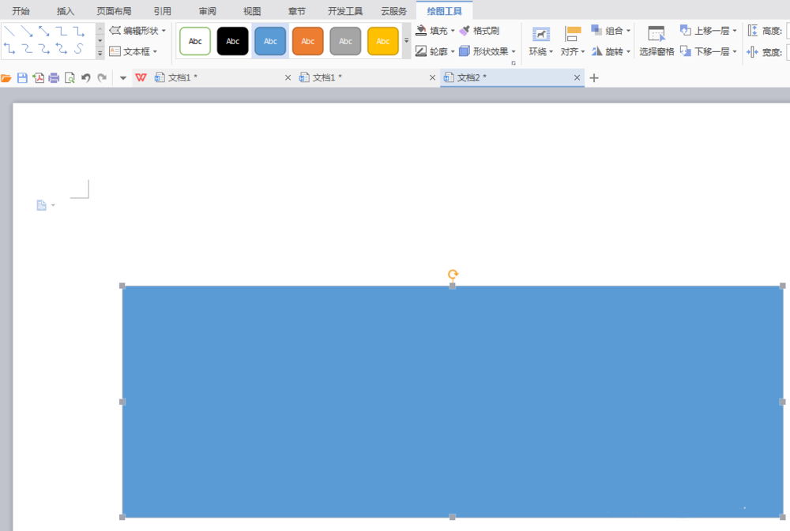Click the Export to PDF icon
The width and height of the screenshot is (790, 531).
[x=38, y=78]
